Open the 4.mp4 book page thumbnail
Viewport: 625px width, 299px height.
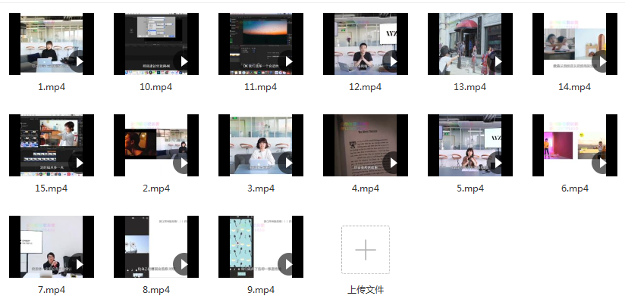pos(366,145)
